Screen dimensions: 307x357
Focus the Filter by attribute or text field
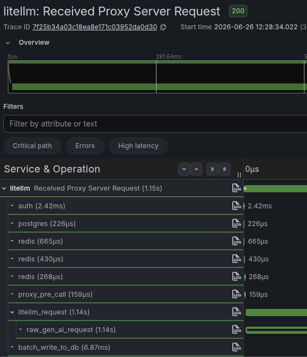155,124
